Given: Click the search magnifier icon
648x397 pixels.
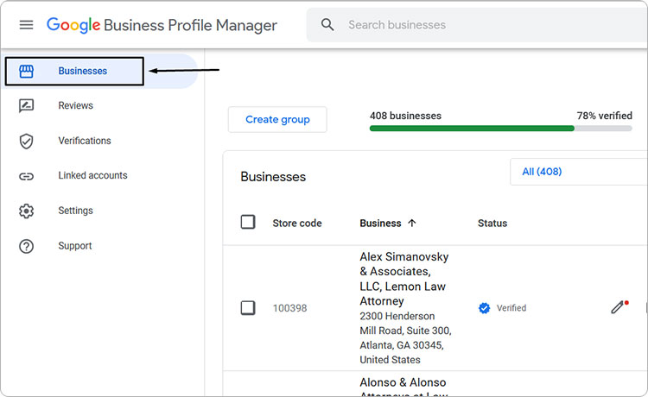Looking at the screenshot, I should click(327, 25).
